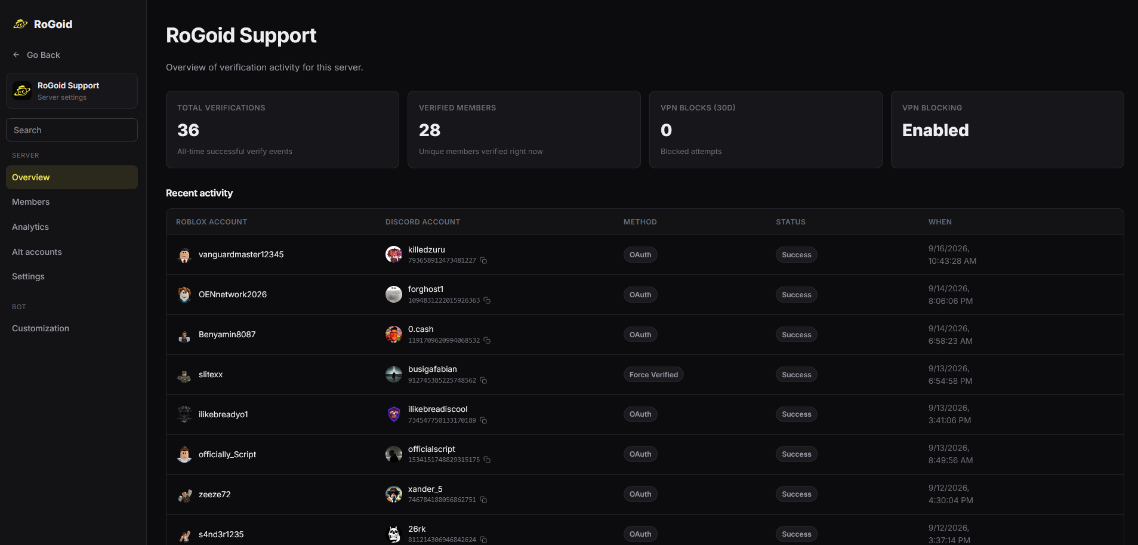The height and width of the screenshot is (545, 1138).
Task: Click the Force Verified method badge
Action: 653,375
